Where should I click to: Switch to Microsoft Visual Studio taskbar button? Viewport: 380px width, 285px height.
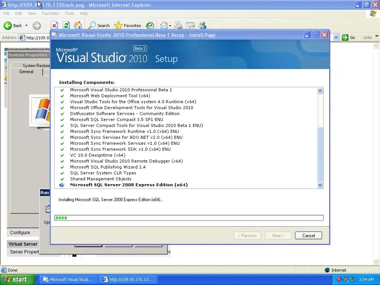coord(69,280)
